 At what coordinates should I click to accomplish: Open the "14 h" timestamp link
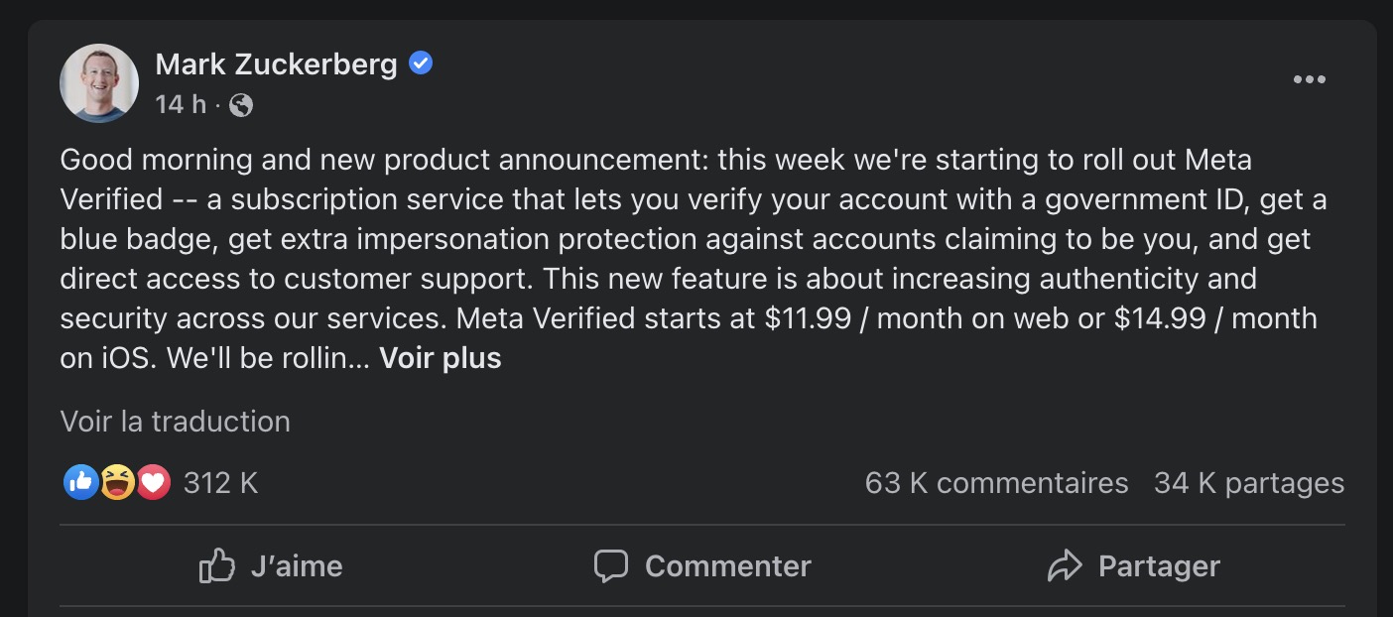coord(180,104)
